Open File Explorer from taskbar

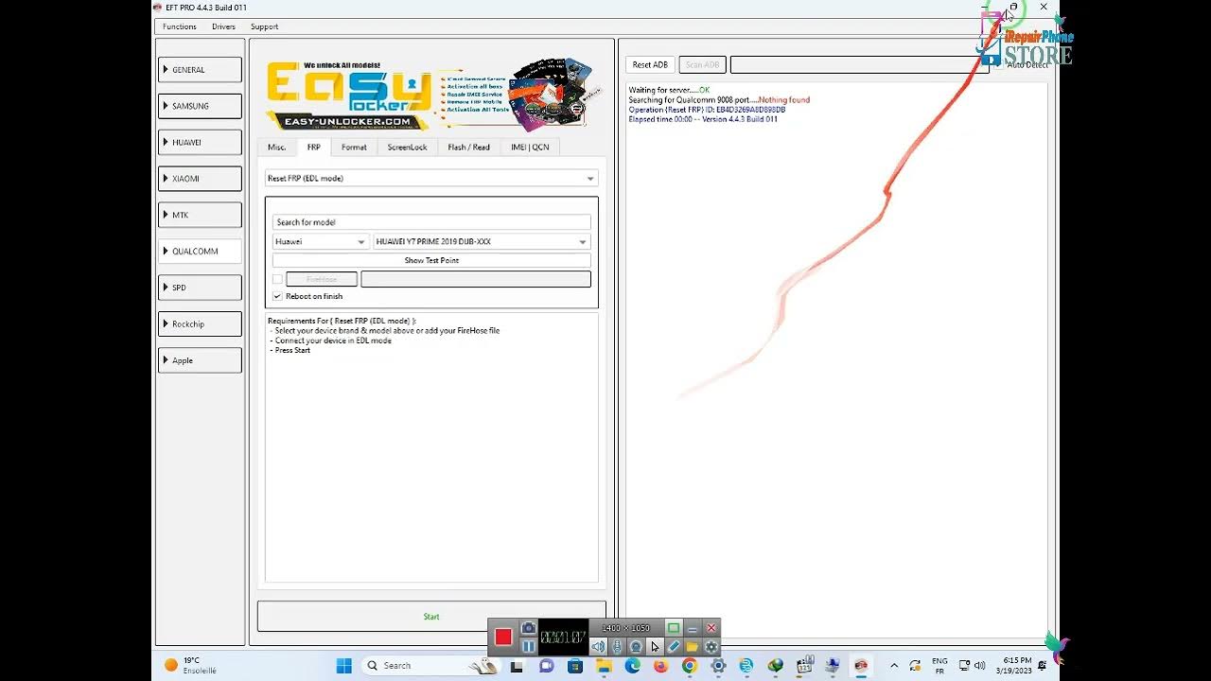pos(604,666)
